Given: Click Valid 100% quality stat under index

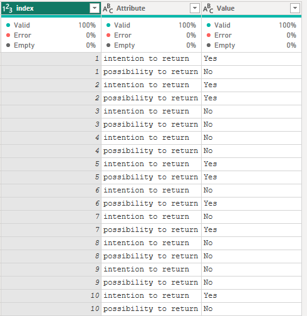Looking at the screenshot, I should pyautogui.click(x=51, y=25).
